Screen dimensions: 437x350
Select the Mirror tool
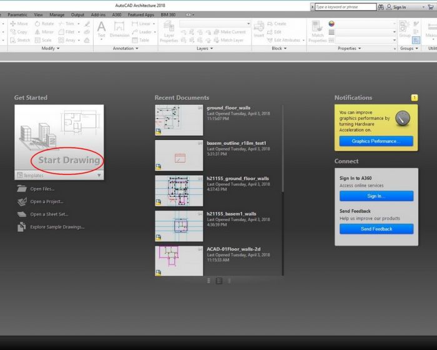coord(44,32)
